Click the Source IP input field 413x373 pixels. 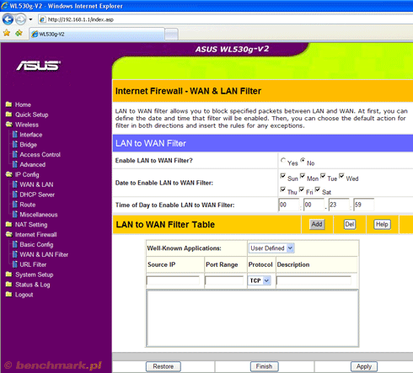point(173,280)
